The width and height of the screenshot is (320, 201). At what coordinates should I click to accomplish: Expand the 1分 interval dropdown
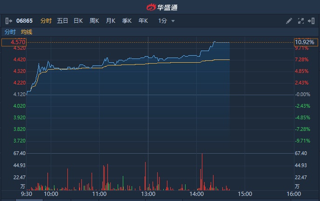(x=163, y=21)
